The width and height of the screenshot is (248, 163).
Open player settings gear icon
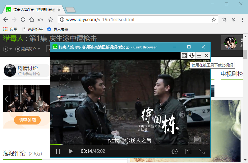click(175, 151)
